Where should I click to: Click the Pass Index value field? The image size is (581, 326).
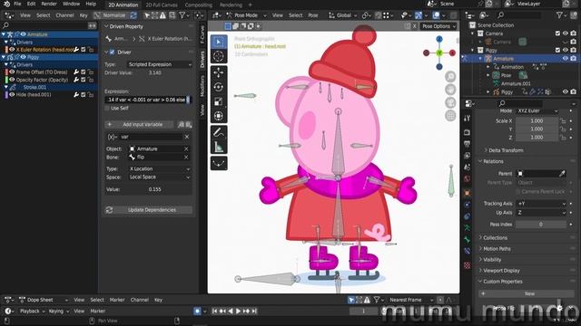tap(541, 224)
